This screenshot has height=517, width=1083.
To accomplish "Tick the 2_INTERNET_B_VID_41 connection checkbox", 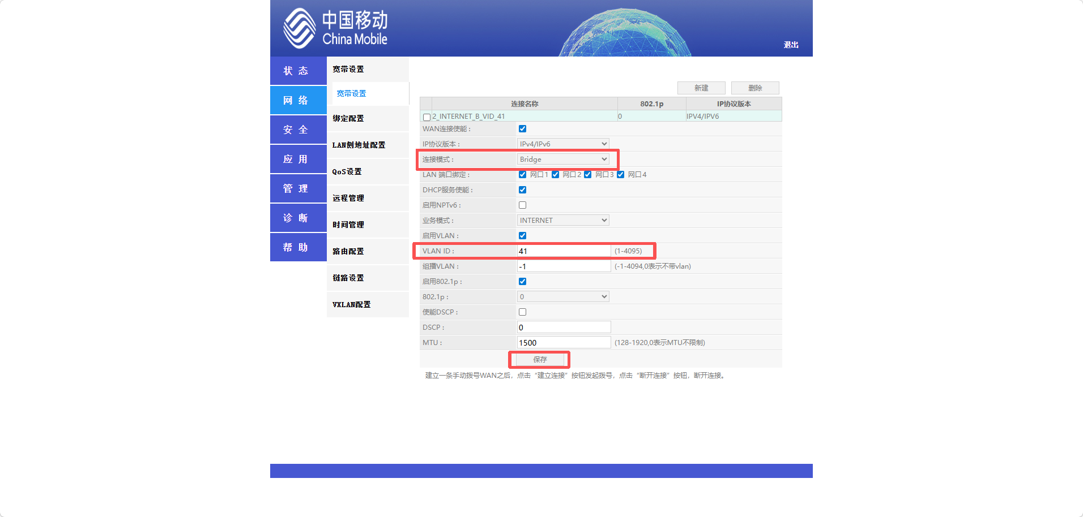I will [x=427, y=118].
